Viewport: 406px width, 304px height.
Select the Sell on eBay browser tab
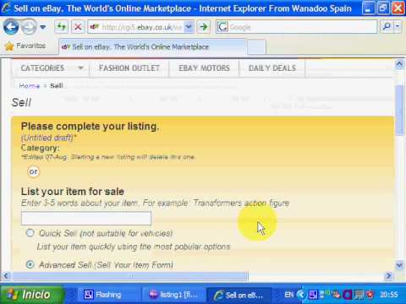(x=152, y=47)
